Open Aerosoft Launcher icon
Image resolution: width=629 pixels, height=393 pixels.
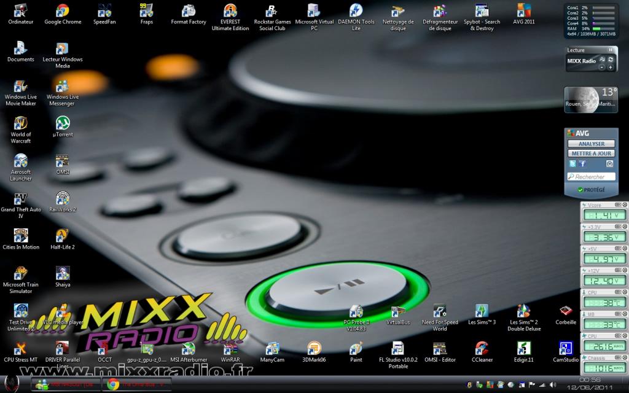coord(20,167)
